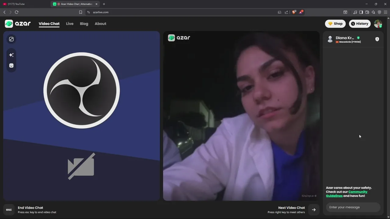This screenshot has width=390, height=219.
Task: Install the site as app icon
Action: [279, 12]
